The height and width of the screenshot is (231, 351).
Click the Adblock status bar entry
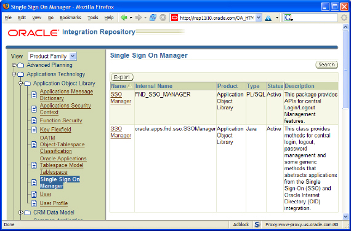[241, 224]
